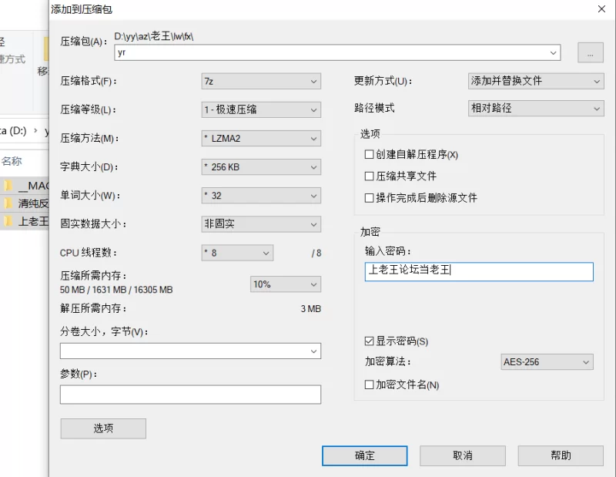
Task: Click the 选项 button at bottom left
Action: [103, 428]
